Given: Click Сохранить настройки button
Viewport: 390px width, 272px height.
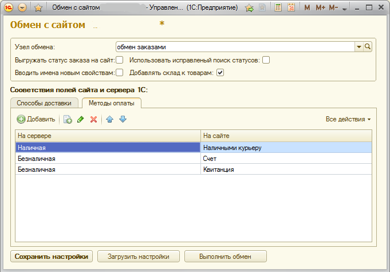Looking at the screenshot, I should coord(52,257).
